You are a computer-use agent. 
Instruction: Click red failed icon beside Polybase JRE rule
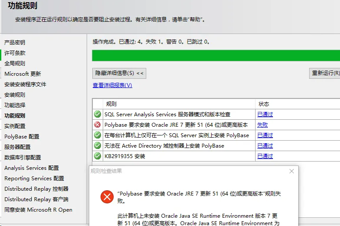point(98,125)
